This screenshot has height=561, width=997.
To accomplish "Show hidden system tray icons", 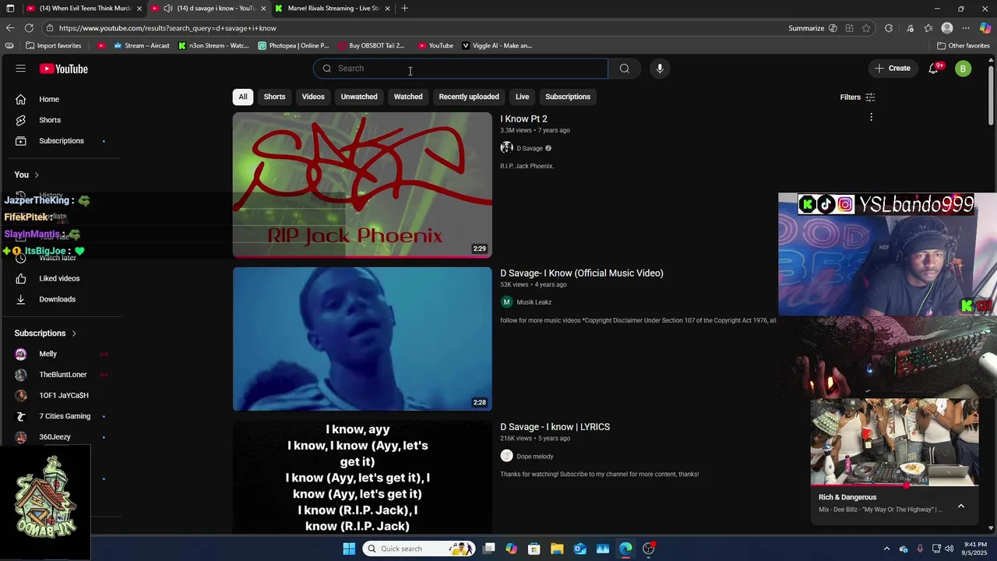I will tap(886, 549).
